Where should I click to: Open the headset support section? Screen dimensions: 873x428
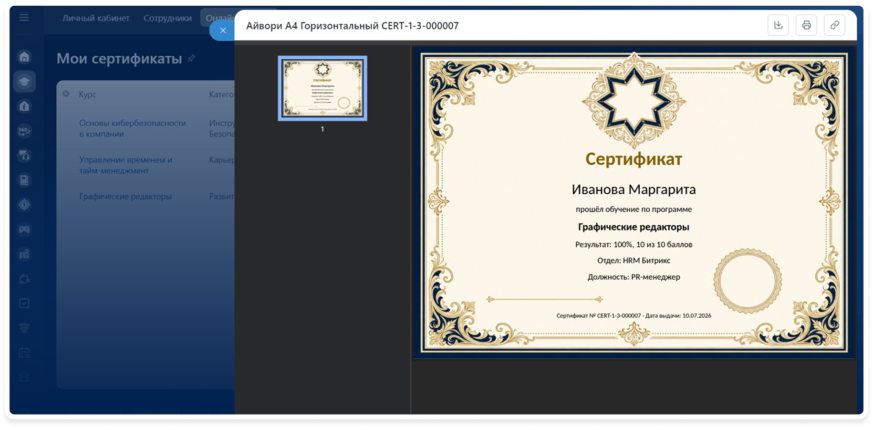[x=24, y=156]
